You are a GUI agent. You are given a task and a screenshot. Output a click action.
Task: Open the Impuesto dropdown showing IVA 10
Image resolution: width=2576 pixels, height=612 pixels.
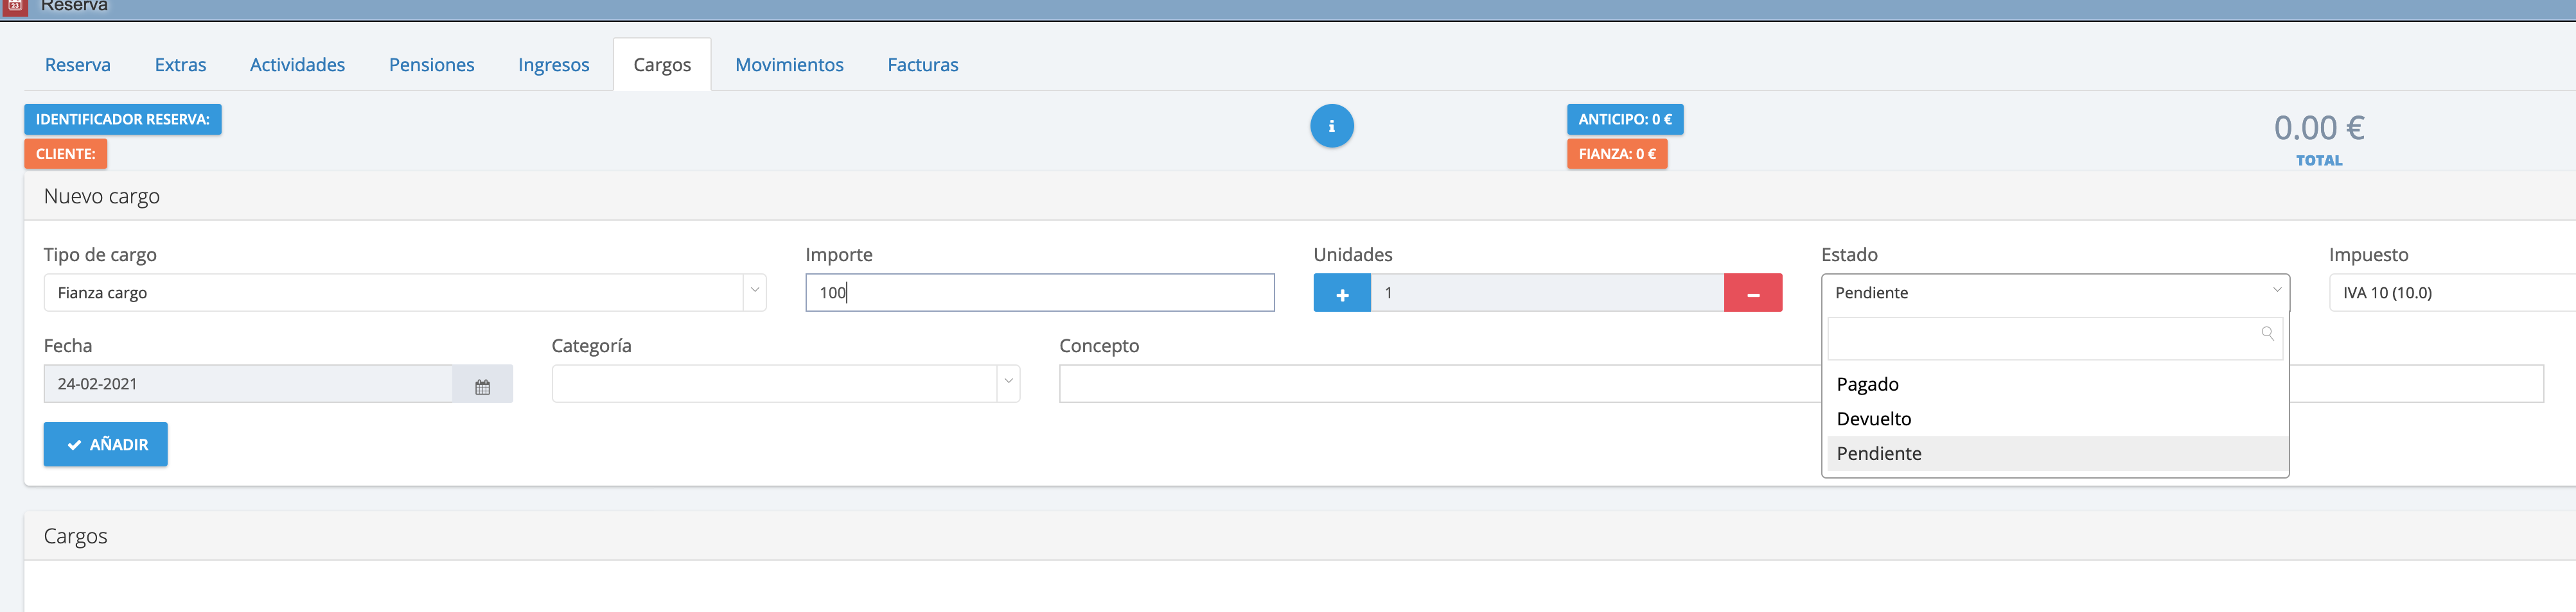[x=2452, y=294]
